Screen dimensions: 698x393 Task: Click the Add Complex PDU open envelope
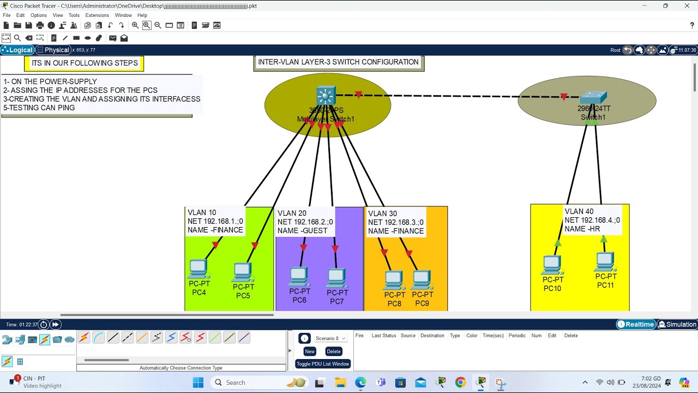click(124, 38)
